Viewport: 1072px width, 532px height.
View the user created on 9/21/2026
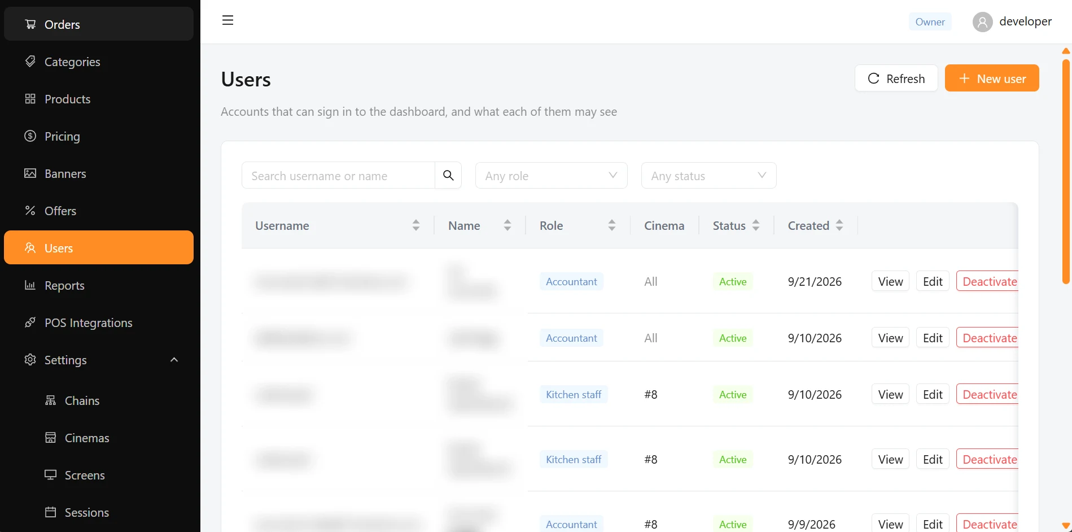point(890,281)
